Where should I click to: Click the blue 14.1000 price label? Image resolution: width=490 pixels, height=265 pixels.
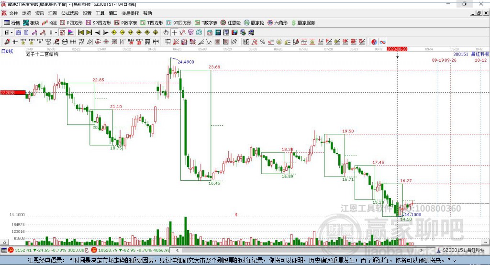tap(412, 214)
